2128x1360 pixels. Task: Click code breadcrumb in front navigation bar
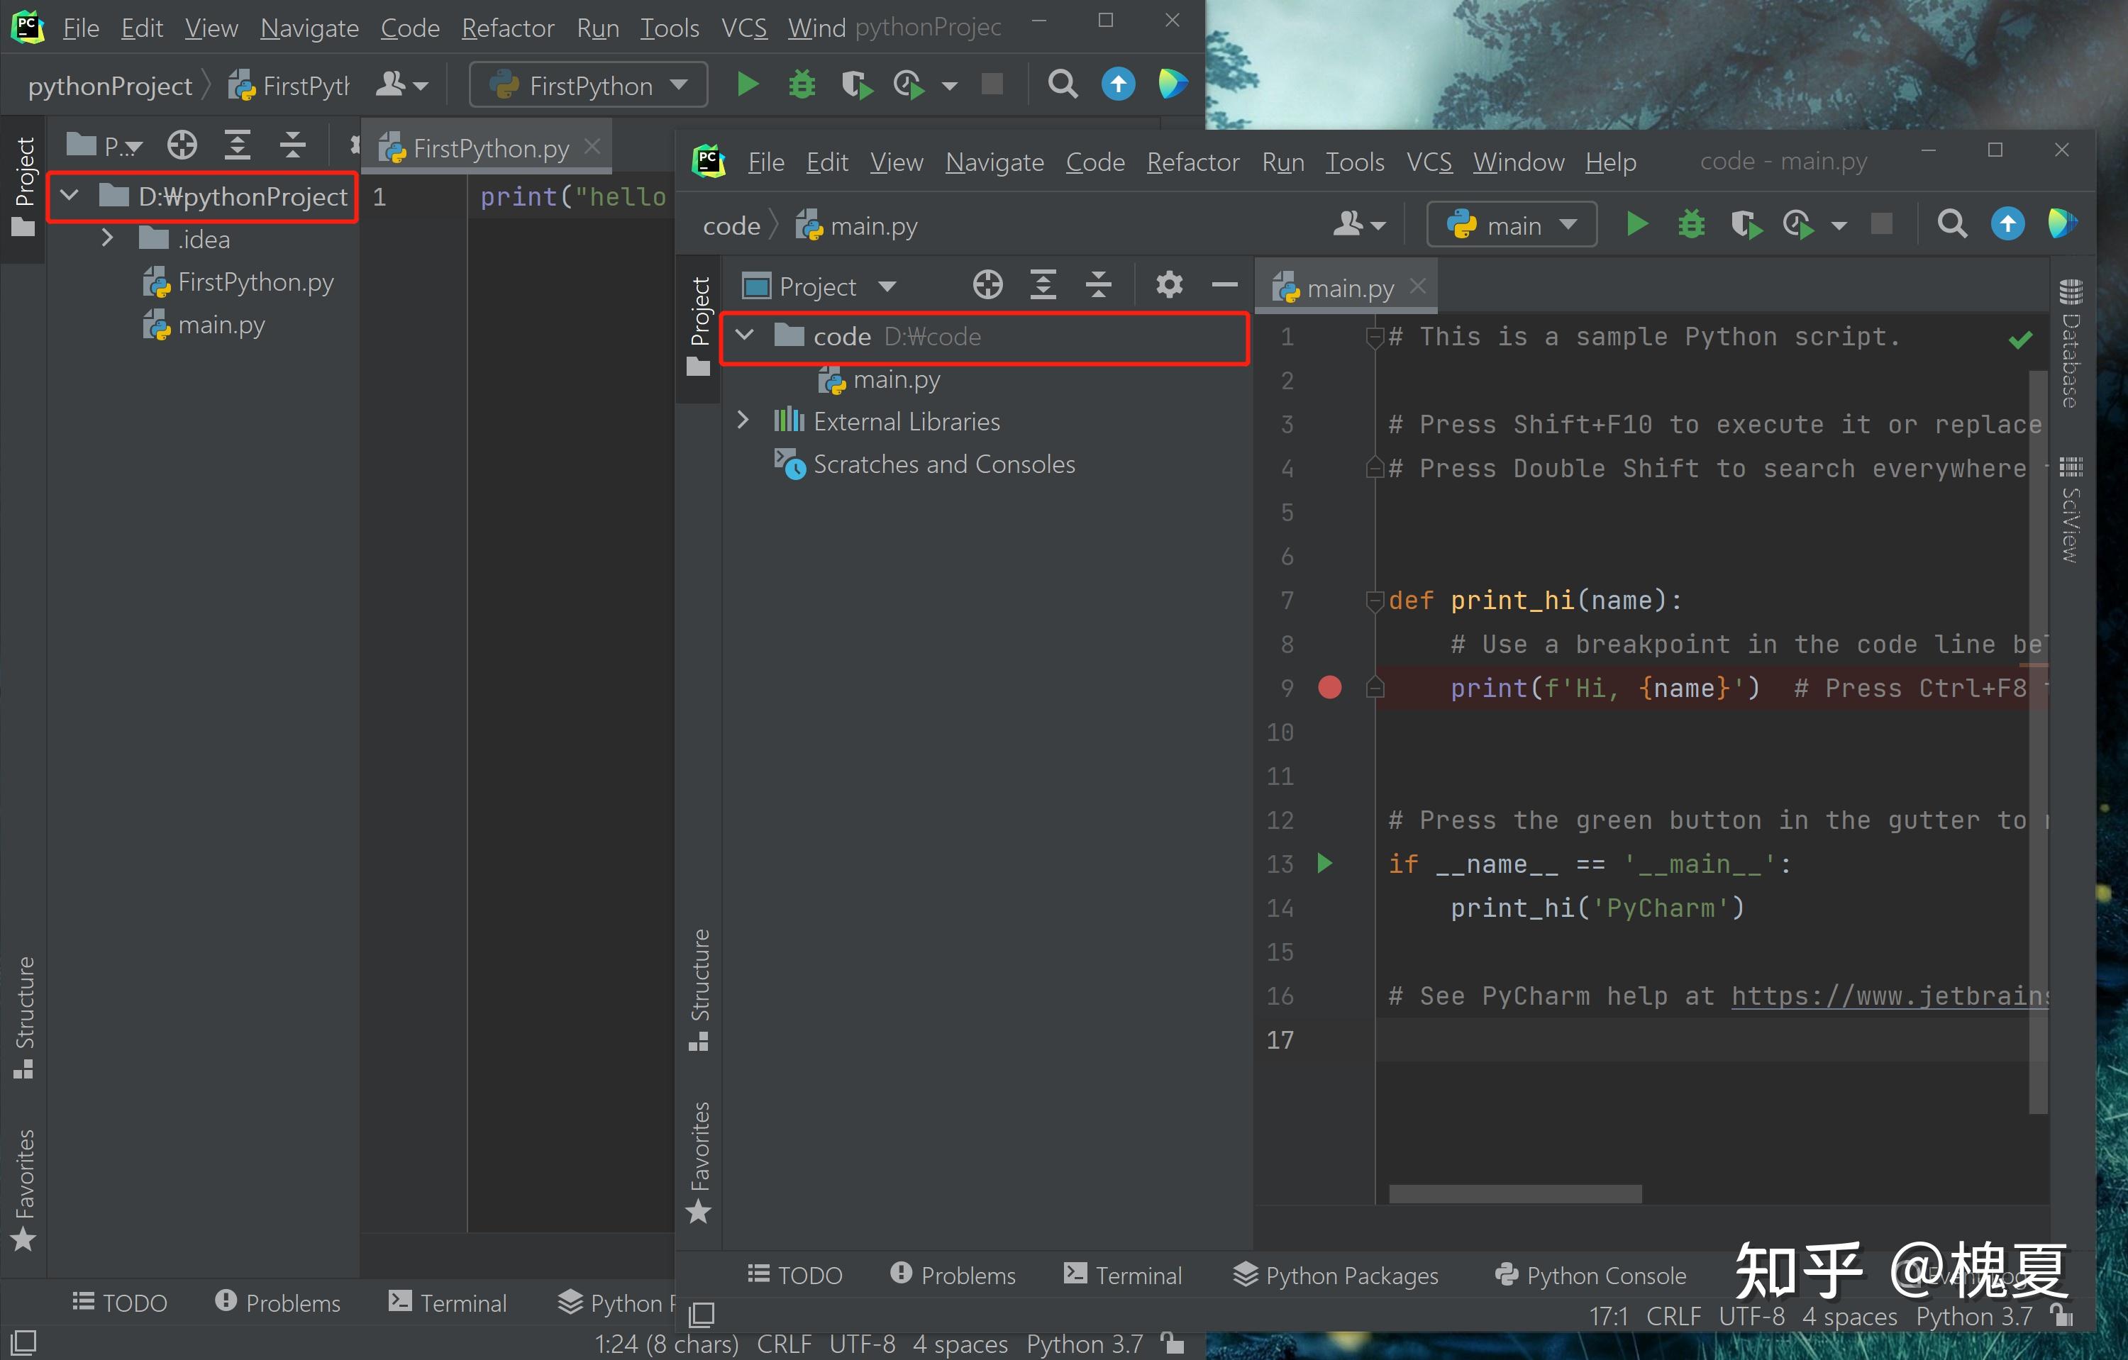tap(731, 226)
